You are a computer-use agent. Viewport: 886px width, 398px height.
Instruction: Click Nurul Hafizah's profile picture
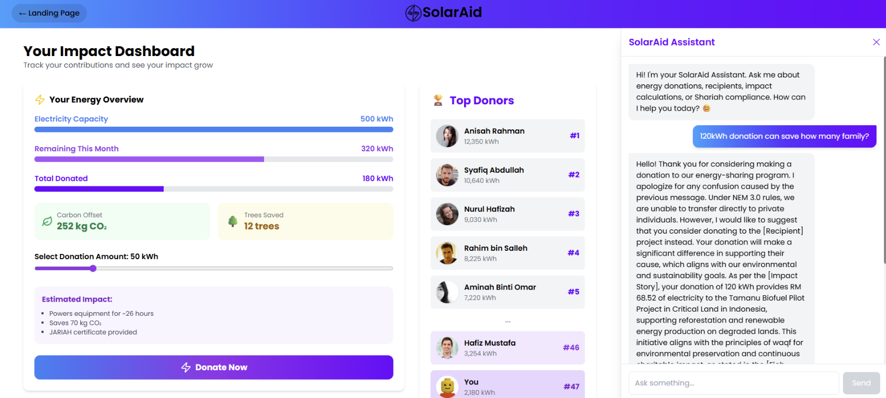click(x=447, y=214)
